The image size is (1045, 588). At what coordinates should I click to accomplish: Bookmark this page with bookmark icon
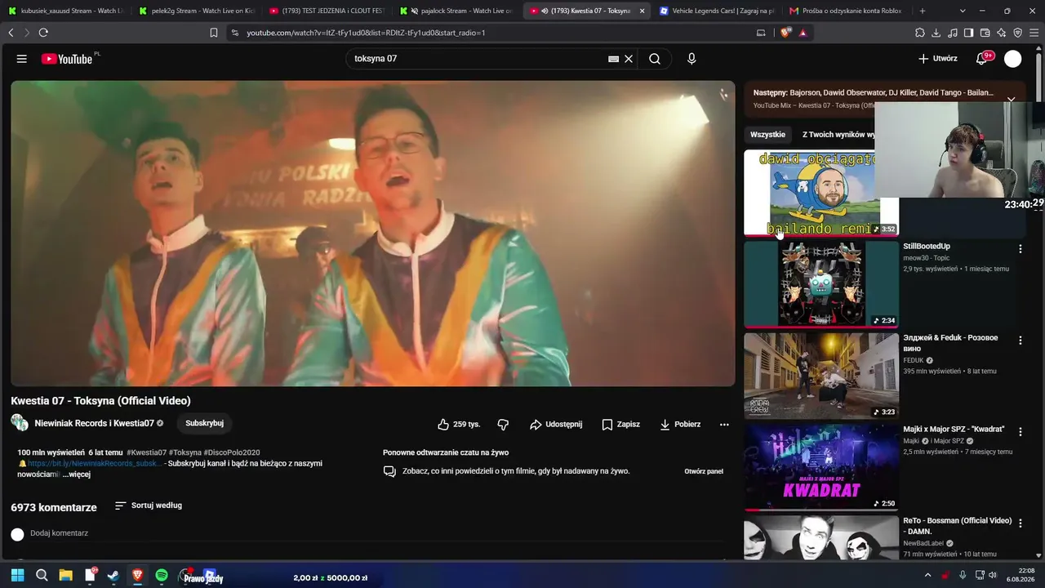point(214,33)
